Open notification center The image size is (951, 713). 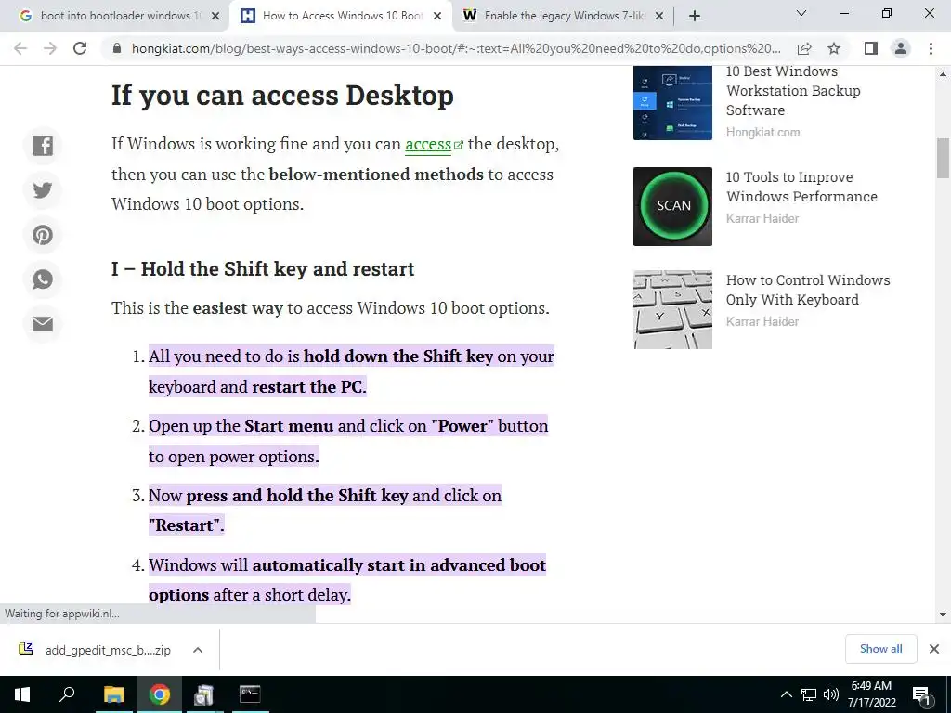point(921,694)
